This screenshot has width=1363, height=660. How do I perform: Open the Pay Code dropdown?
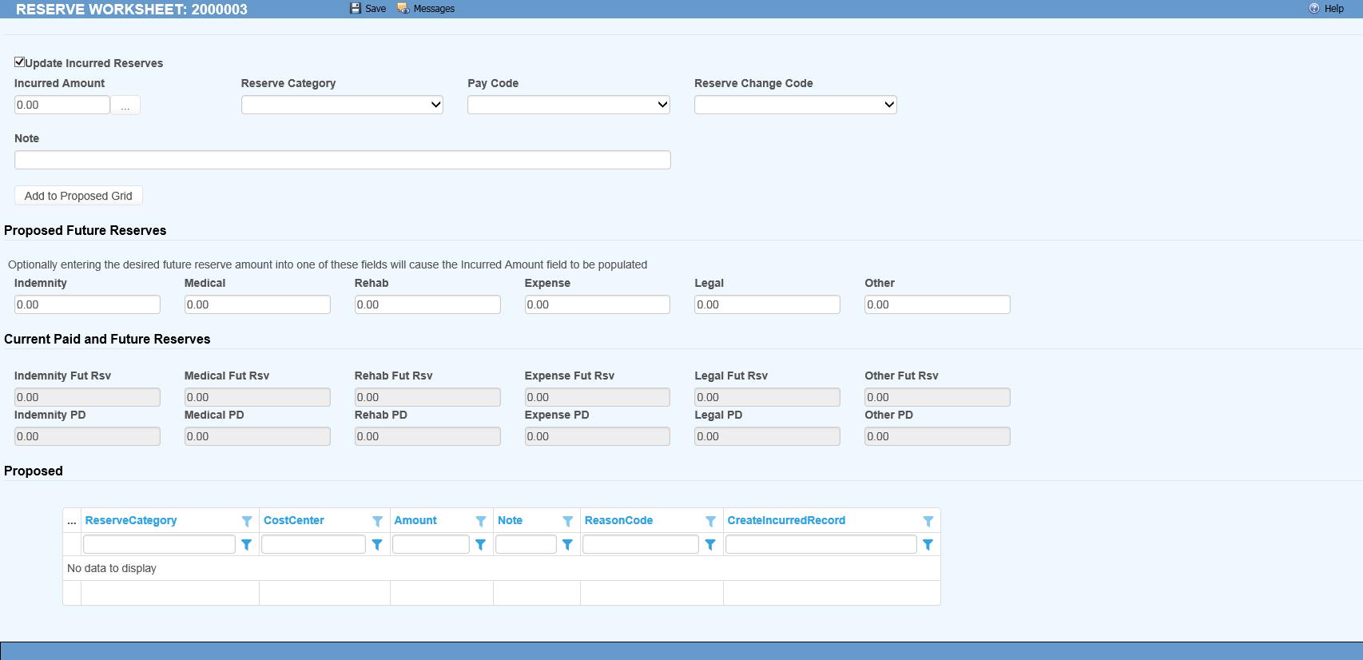[568, 105]
